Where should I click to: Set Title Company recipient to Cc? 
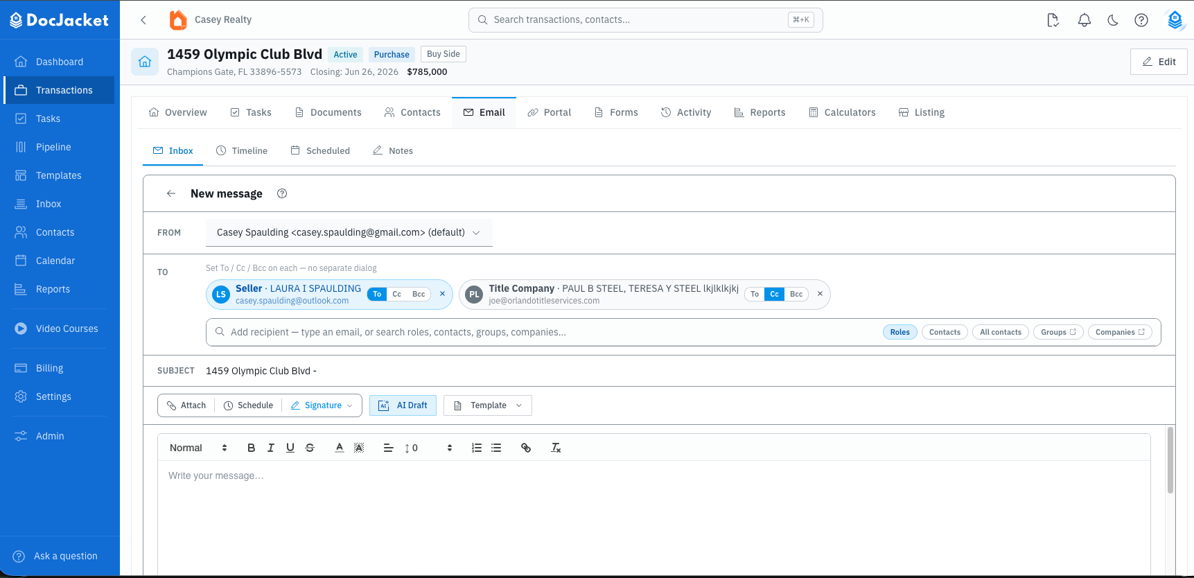point(774,294)
